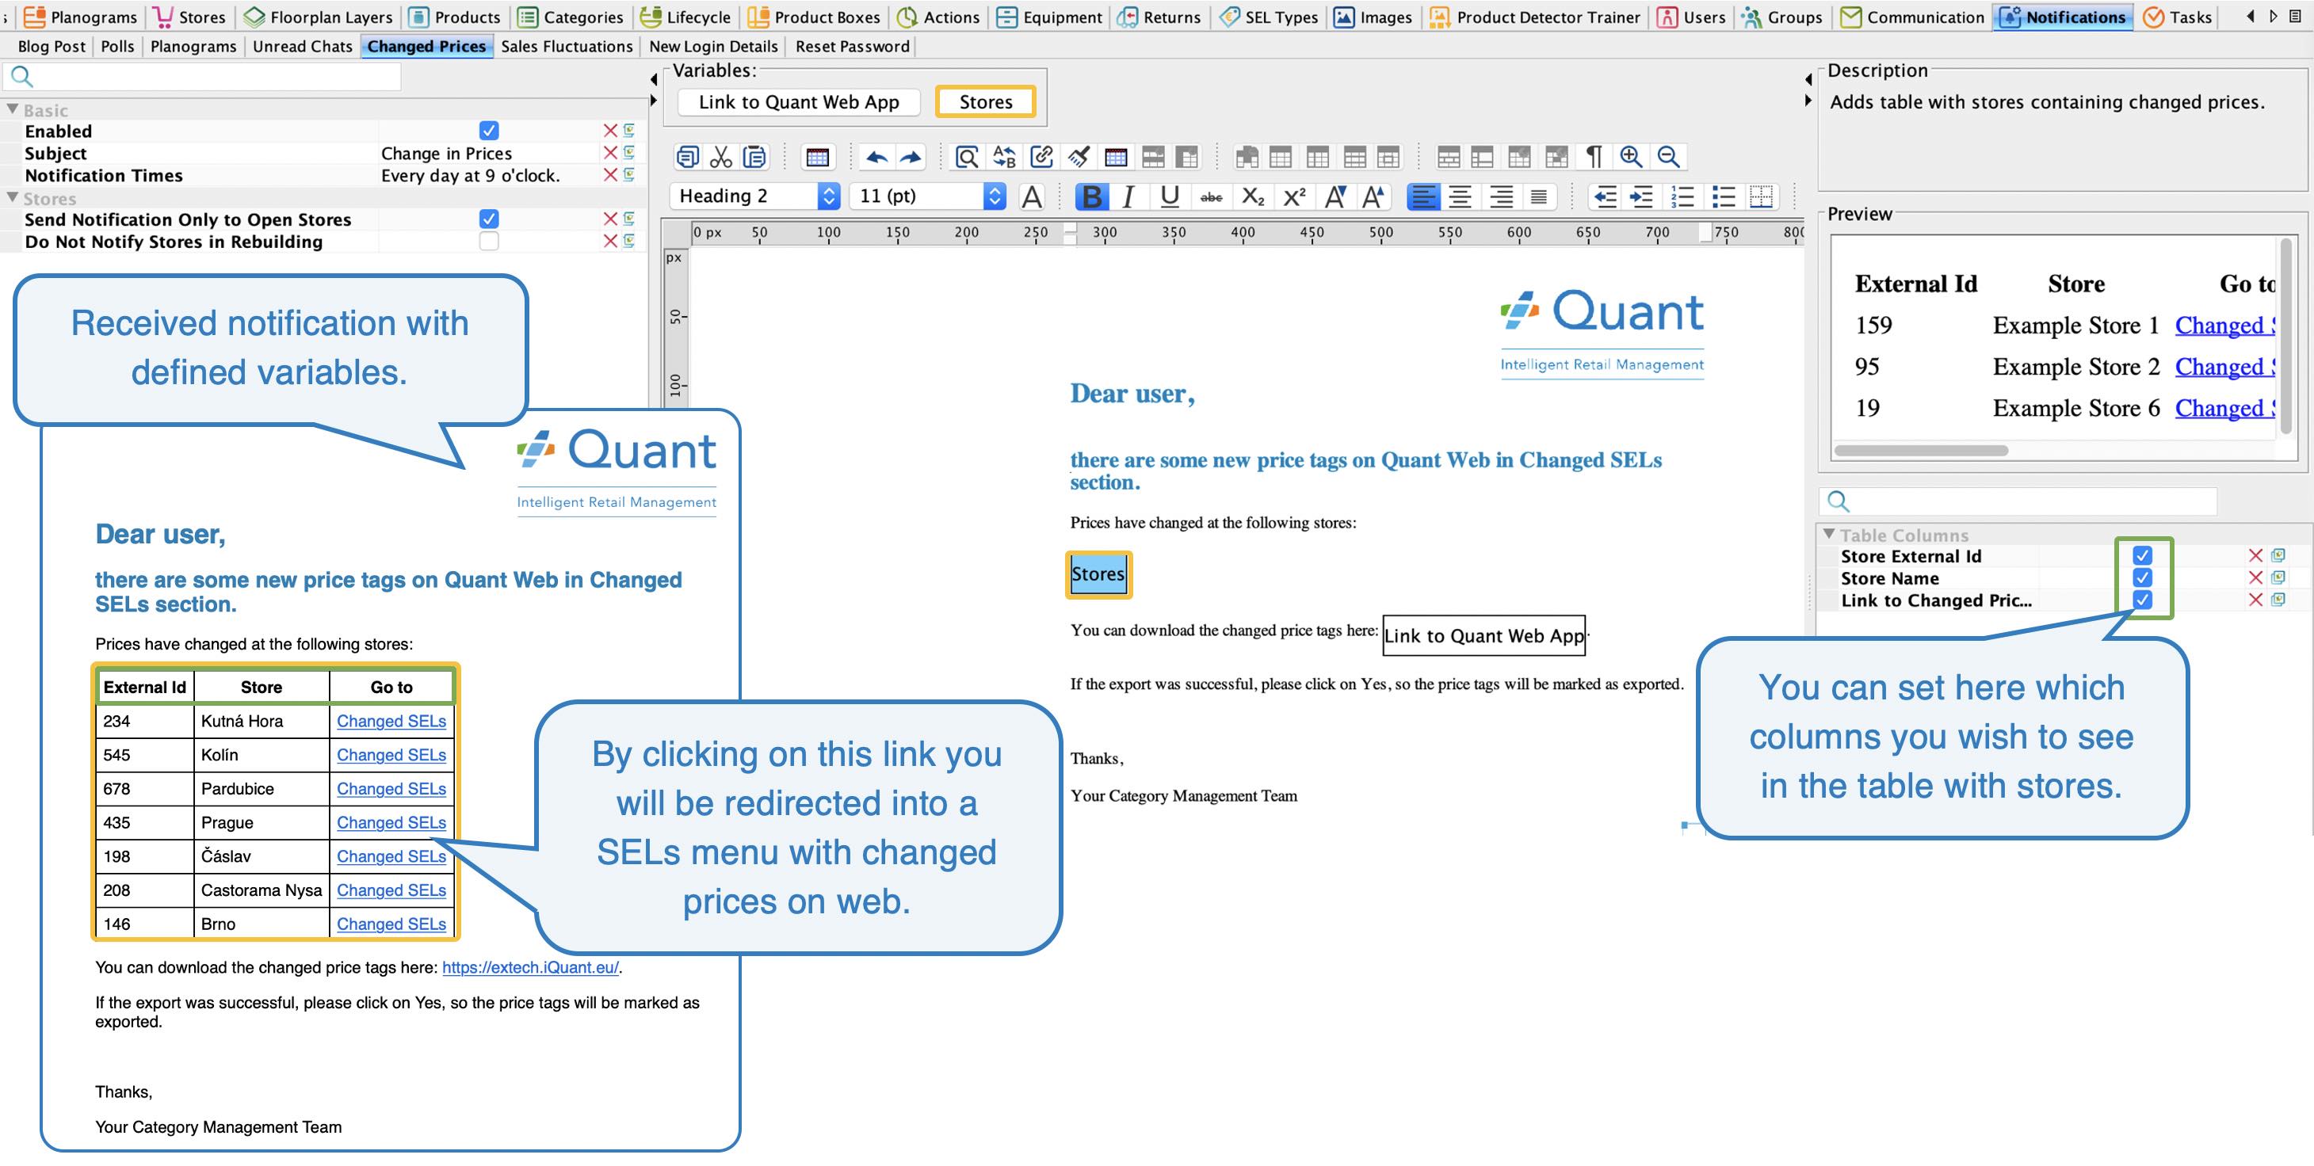This screenshot has width=2314, height=1166.
Task: Open Find with the magnifier icon
Action: tap(968, 157)
